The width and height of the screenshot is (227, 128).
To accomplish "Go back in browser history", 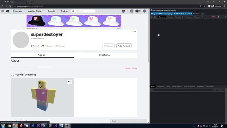I will click(2, 6).
